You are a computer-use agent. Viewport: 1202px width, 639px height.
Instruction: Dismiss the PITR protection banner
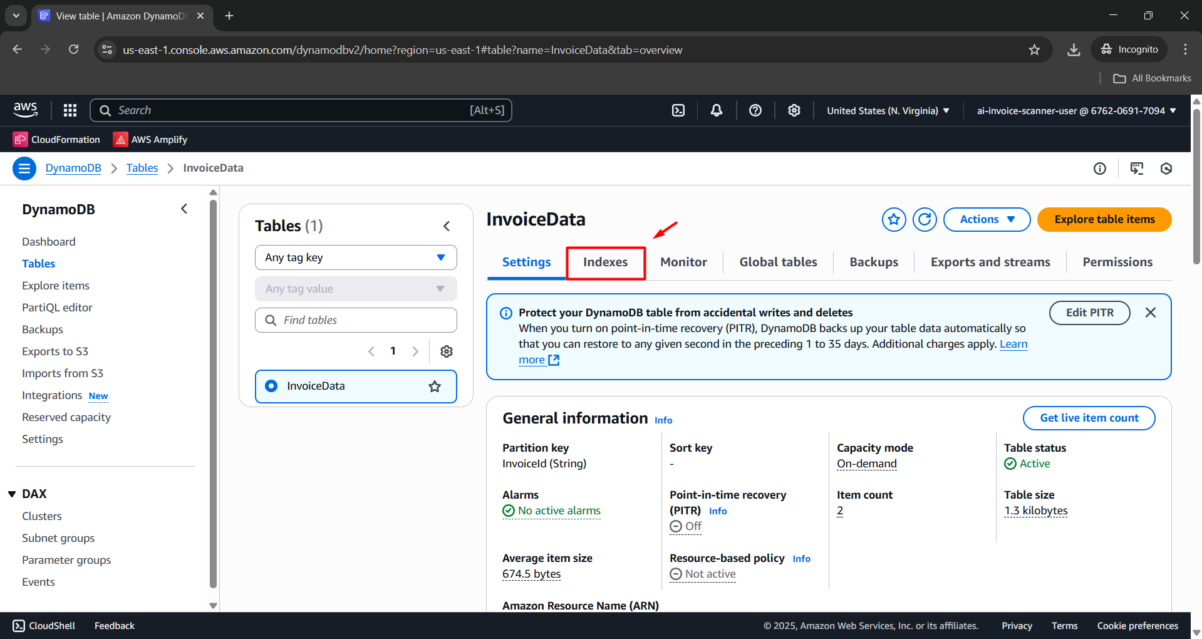click(1151, 313)
